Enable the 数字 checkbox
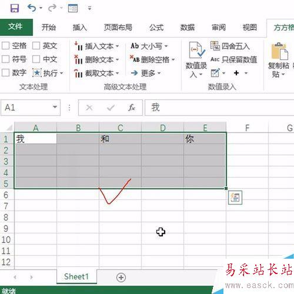 point(5,73)
